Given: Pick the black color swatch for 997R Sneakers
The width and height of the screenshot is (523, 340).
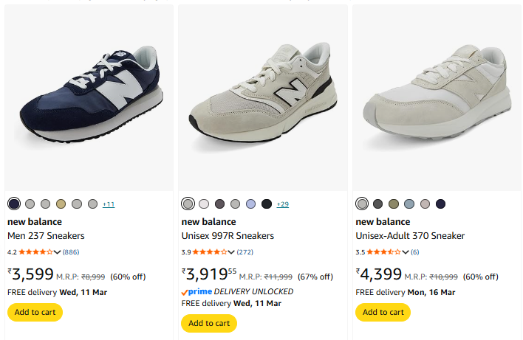Looking at the screenshot, I should 267,204.
